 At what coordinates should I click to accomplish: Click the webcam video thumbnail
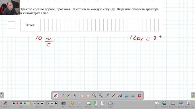tap(10, 7)
